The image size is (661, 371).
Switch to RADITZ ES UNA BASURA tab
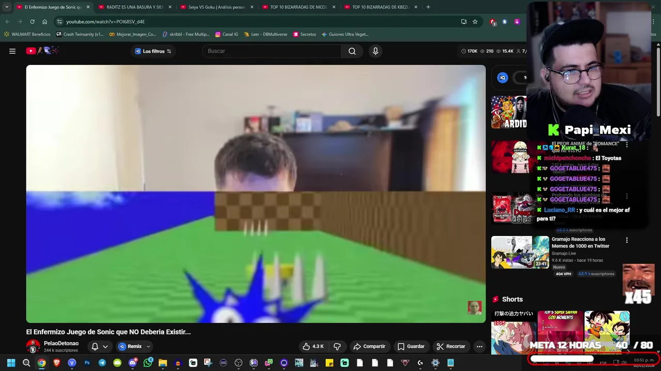(134, 7)
